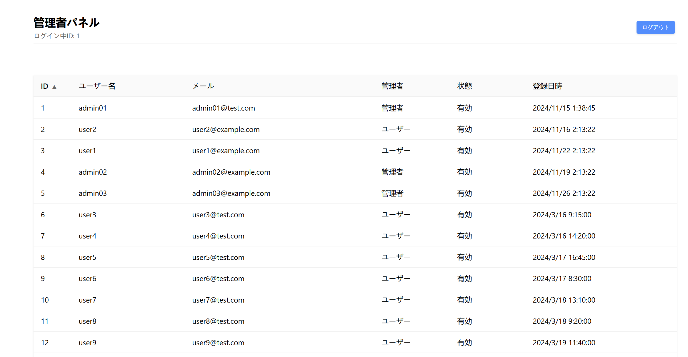Click the ID sort ascending arrow
The width and height of the screenshot is (688, 357).
click(54, 87)
